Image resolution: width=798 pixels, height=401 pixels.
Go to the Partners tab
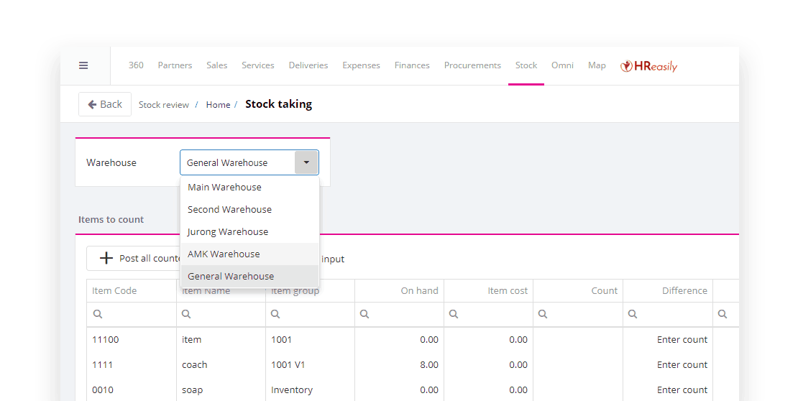tap(175, 65)
